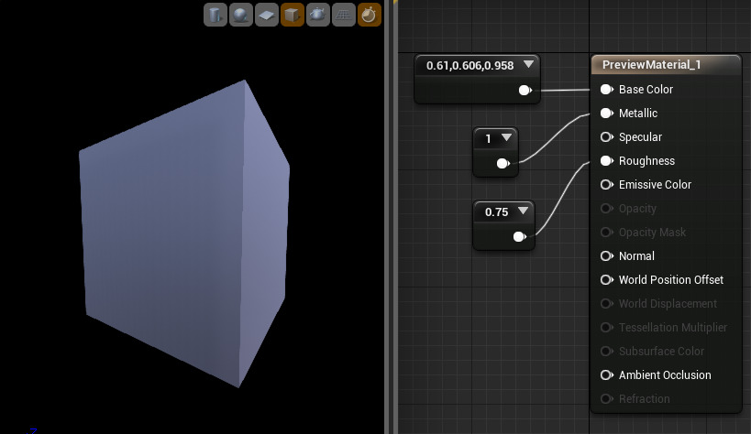The image size is (751, 434).
Task: Click the preview cube in the viewport
Action: 174,238
